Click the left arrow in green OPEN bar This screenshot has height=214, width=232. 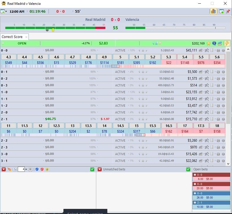153,43
